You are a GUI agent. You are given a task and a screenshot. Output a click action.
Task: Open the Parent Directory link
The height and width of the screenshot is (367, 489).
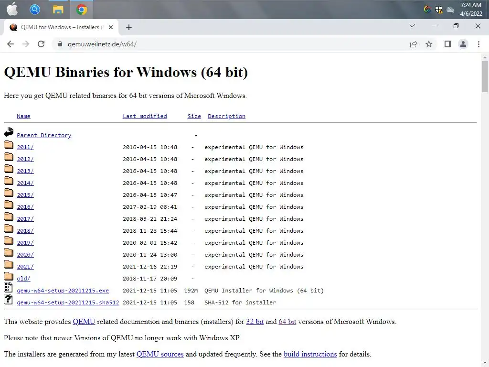[x=44, y=135]
